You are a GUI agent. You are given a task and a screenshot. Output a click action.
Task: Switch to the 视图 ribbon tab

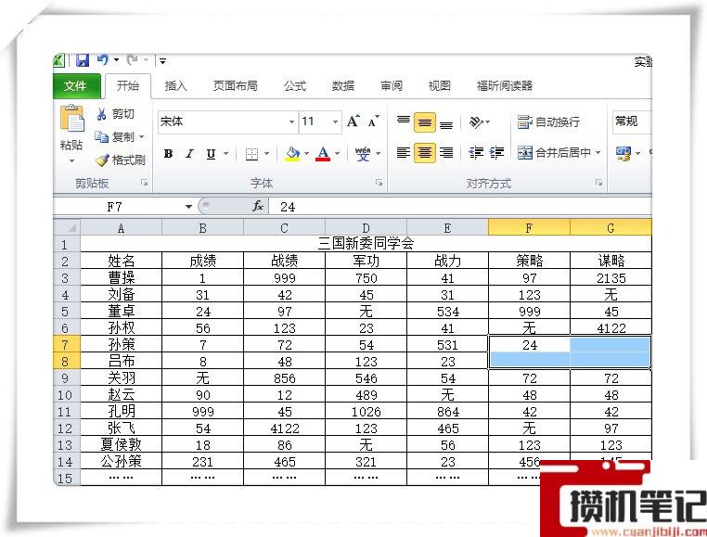[x=439, y=85]
